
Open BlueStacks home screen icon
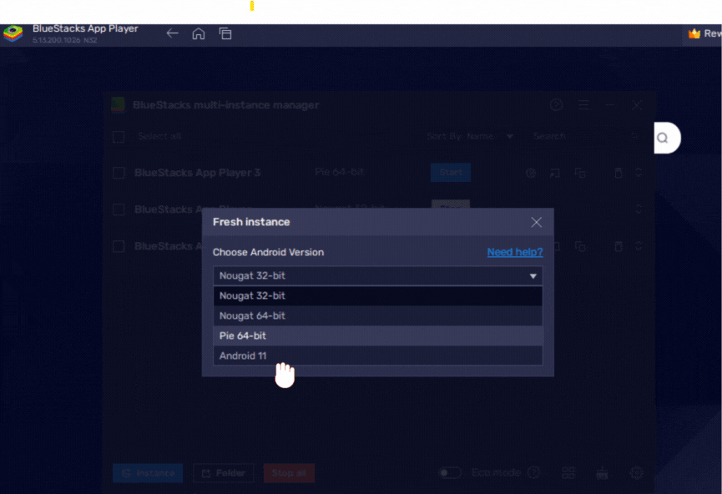point(199,33)
